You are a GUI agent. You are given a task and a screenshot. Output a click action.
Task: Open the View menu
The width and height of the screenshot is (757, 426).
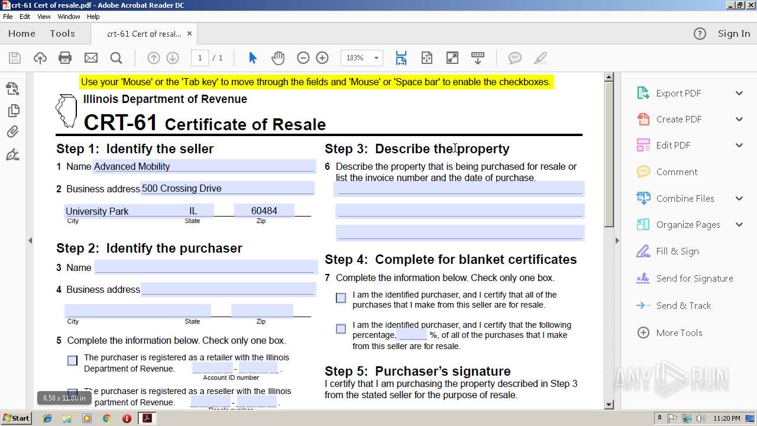pos(44,17)
